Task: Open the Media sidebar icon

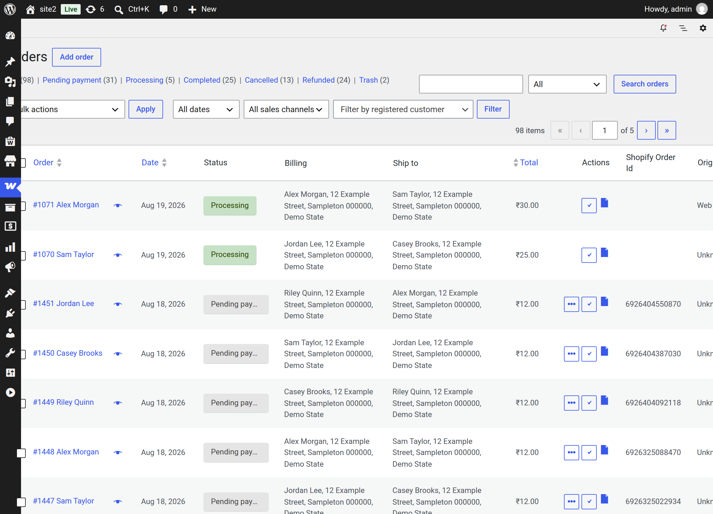Action: point(11,82)
